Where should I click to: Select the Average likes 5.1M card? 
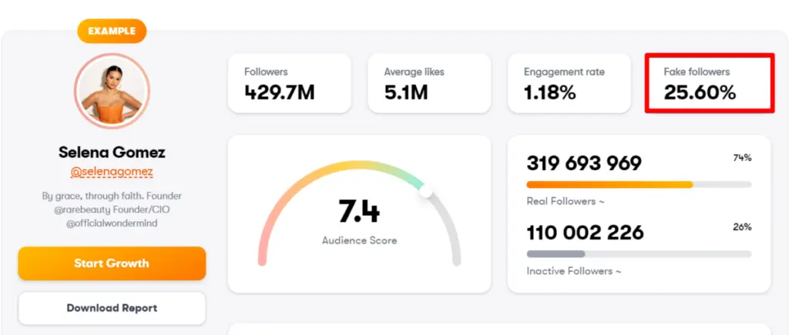429,83
